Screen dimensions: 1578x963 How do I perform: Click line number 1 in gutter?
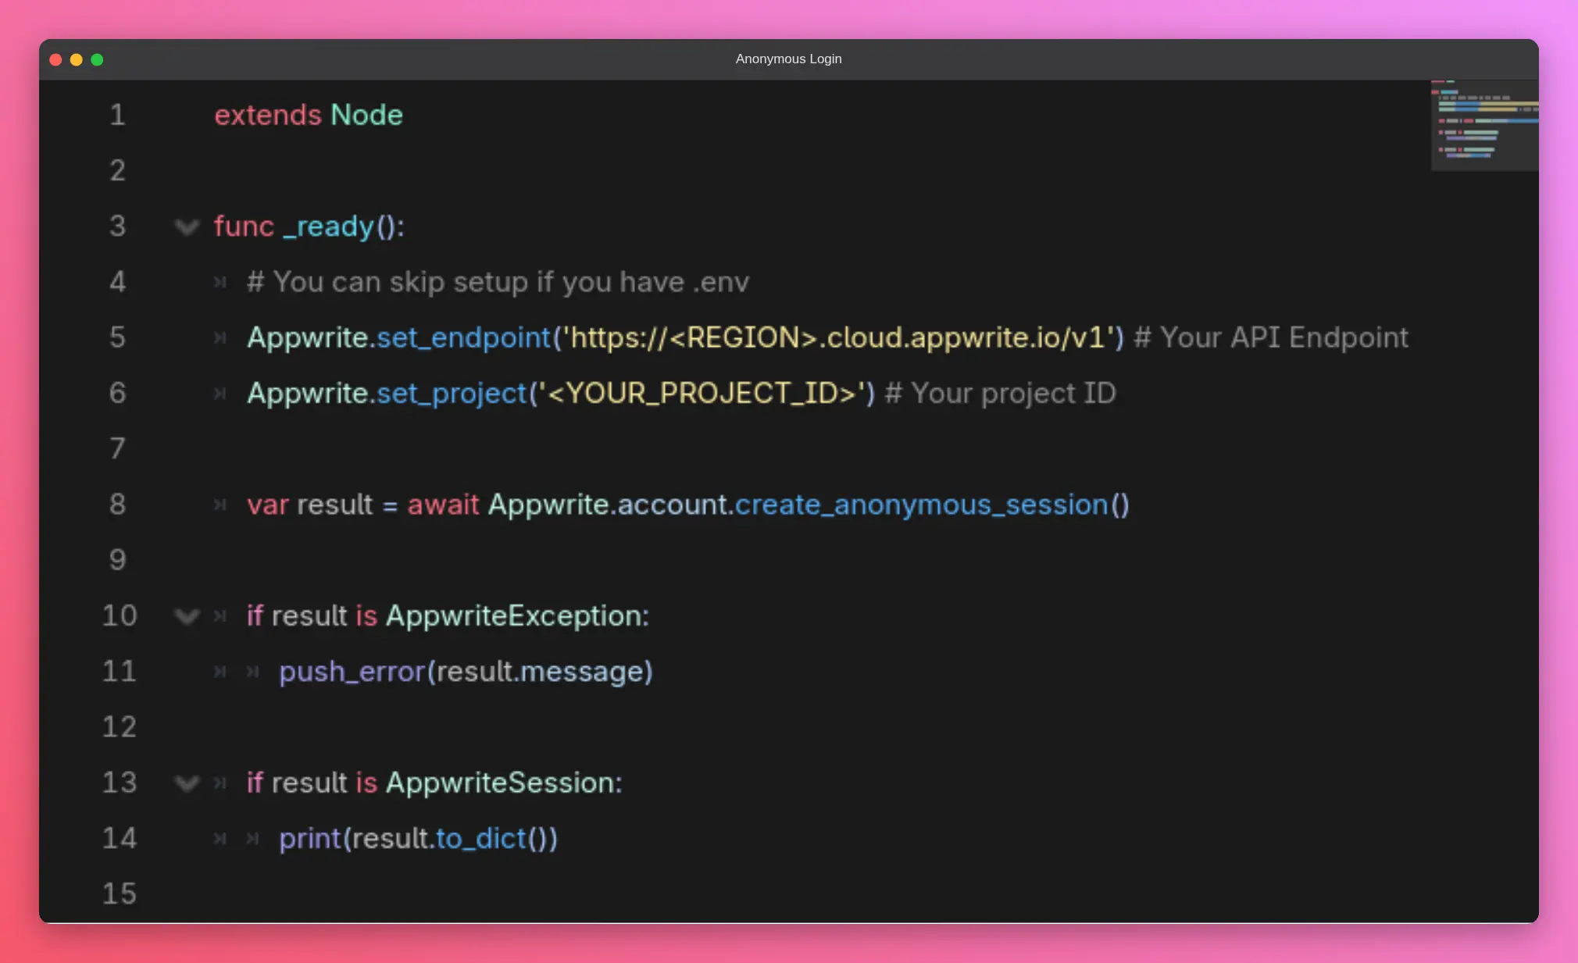coord(117,115)
